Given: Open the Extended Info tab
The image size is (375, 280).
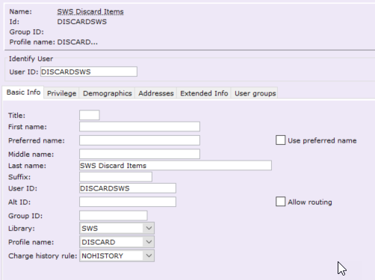Looking at the screenshot, I should [204, 93].
